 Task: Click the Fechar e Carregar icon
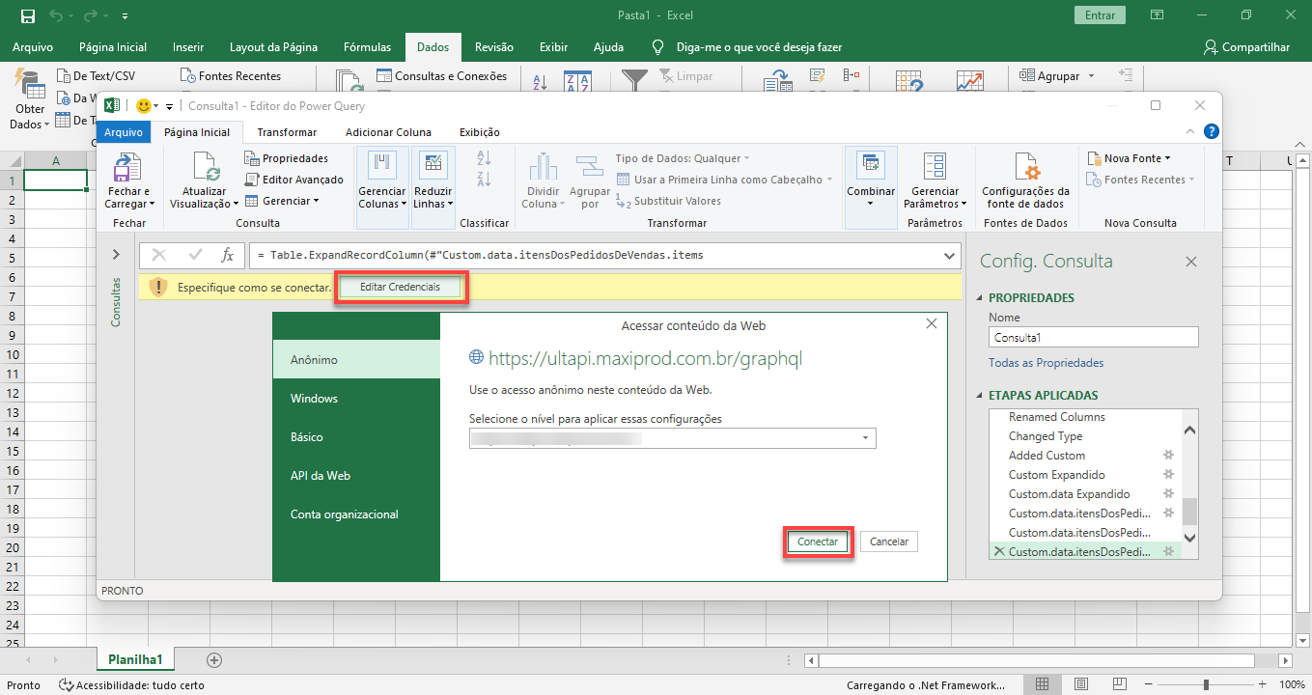coord(128,168)
